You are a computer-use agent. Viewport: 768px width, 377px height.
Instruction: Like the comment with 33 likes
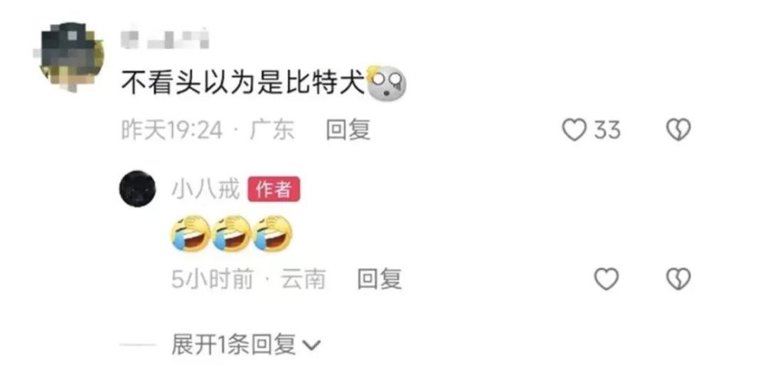[574, 131]
